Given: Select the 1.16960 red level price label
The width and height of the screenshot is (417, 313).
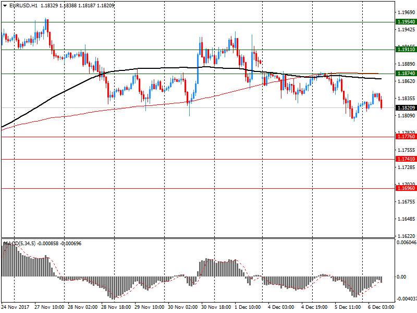Looking at the screenshot, I should pyautogui.click(x=406, y=188).
